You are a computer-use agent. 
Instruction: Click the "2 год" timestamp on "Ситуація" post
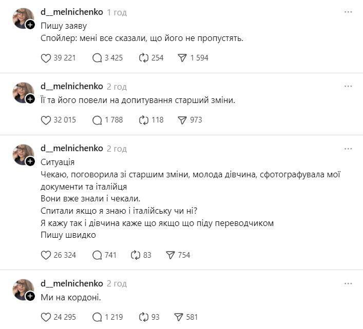[117, 149]
